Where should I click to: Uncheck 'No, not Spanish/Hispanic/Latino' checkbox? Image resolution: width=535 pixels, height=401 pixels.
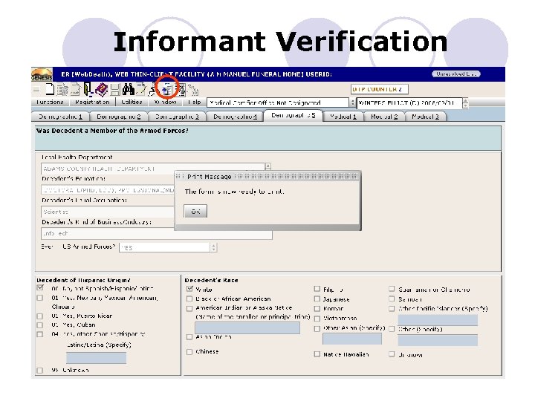[40, 288]
